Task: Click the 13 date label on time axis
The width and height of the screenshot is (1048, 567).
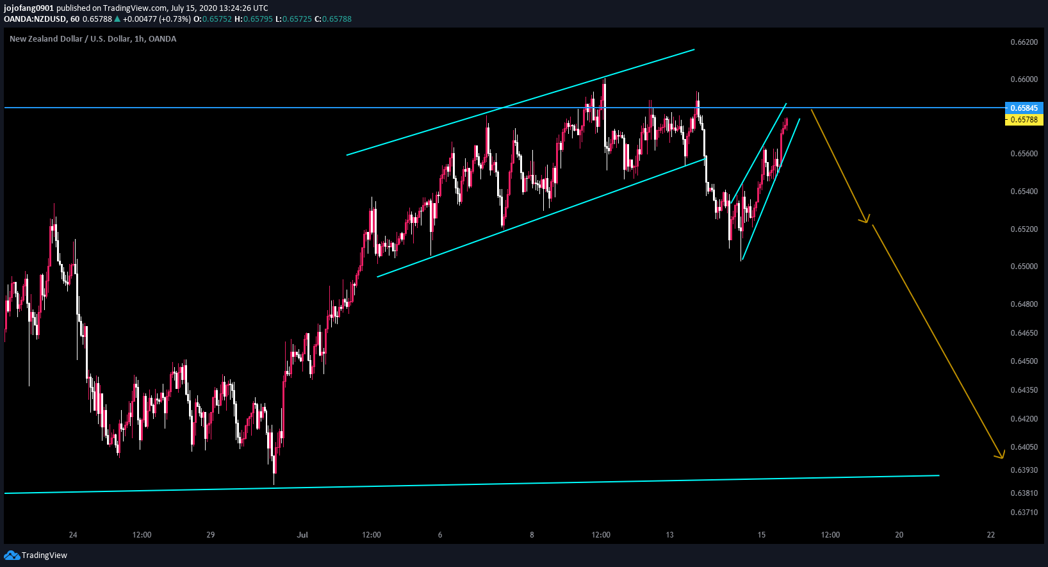Action: (669, 535)
